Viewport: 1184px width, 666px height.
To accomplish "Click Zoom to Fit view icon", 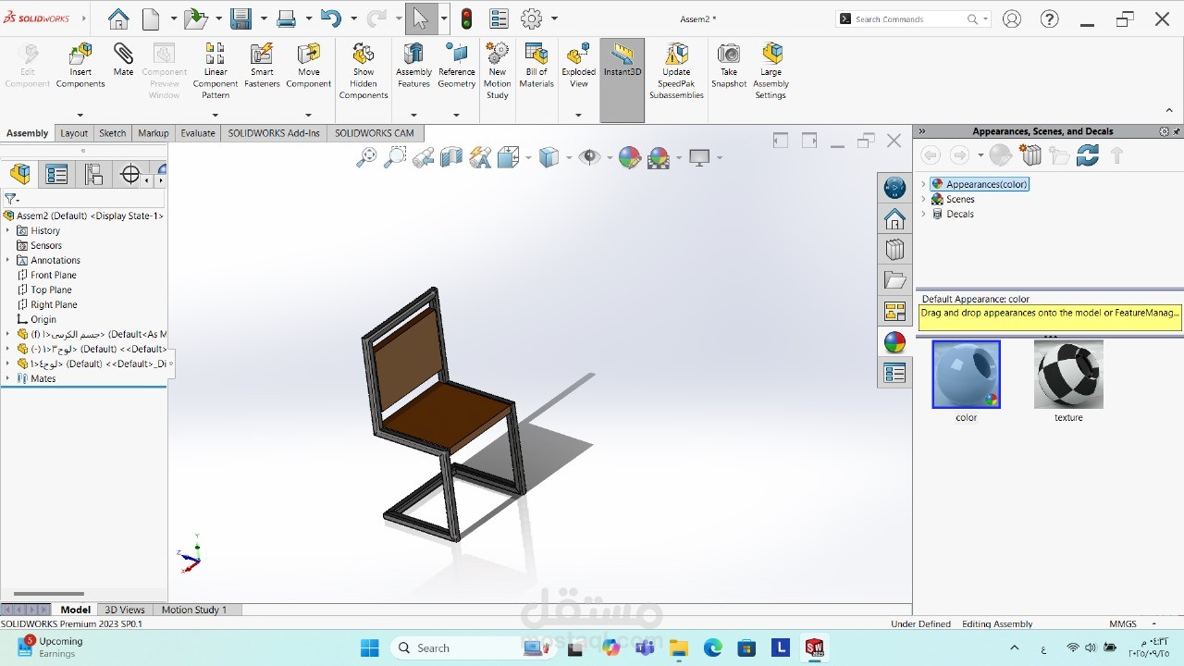I will 367,157.
